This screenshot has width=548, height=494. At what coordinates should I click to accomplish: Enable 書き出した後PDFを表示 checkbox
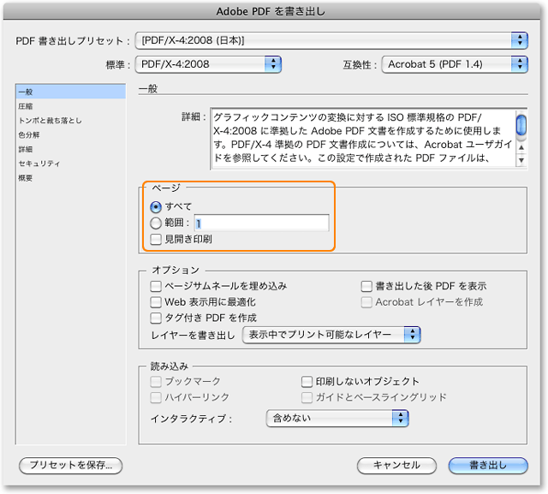(x=366, y=286)
